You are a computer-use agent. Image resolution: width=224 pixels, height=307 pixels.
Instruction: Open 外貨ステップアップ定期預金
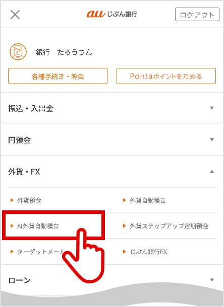(169, 226)
